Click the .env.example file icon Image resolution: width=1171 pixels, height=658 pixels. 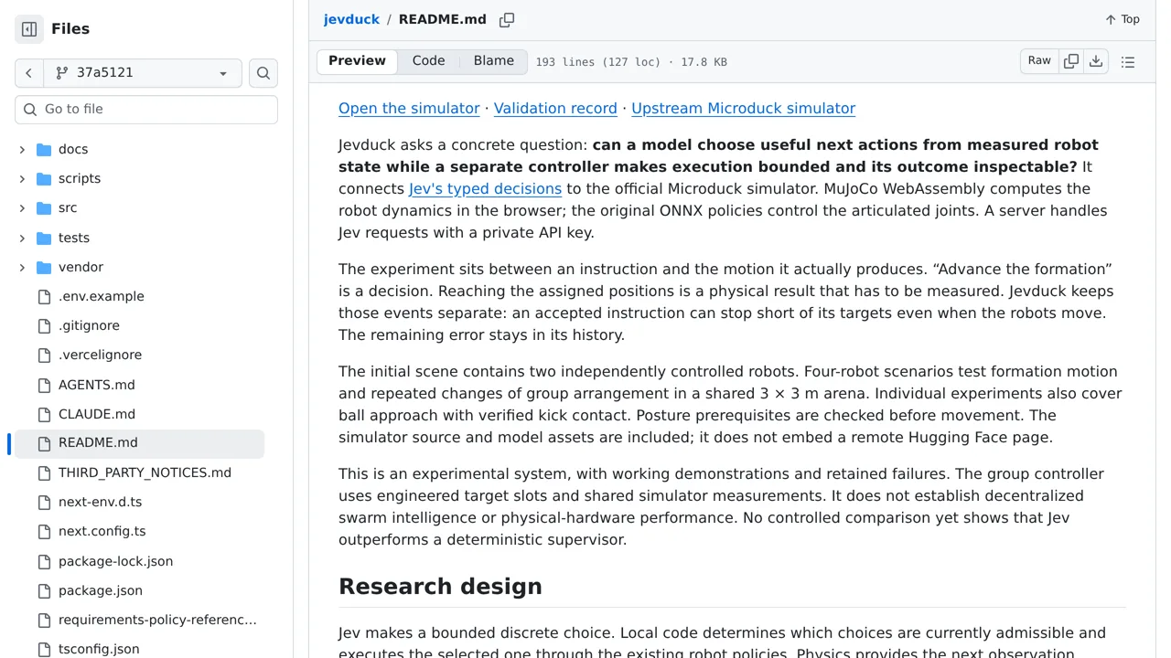44,297
